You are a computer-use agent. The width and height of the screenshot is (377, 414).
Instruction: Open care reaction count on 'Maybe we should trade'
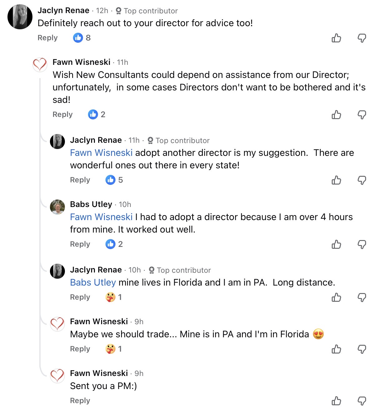[114, 349]
